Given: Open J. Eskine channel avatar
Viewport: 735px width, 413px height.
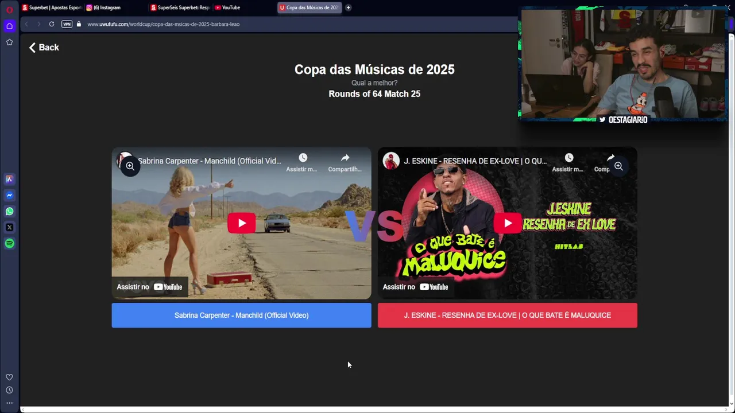Looking at the screenshot, I should [391, 161].
